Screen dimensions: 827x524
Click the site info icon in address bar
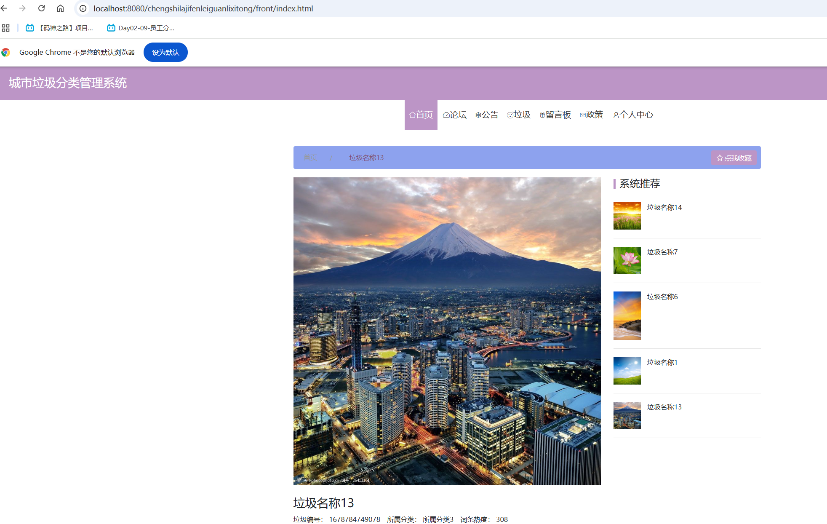click(83, 8)
